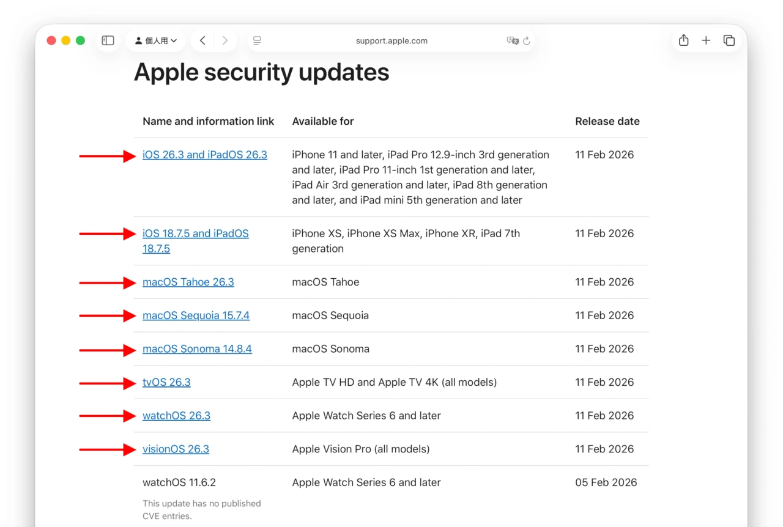Viewport: 783px width, 527px height.
Task: Open the tvOS 26.3 link
Action: click(166, 382)
